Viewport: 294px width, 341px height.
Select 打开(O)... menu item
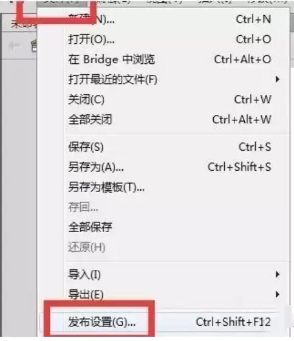[177, 40]
